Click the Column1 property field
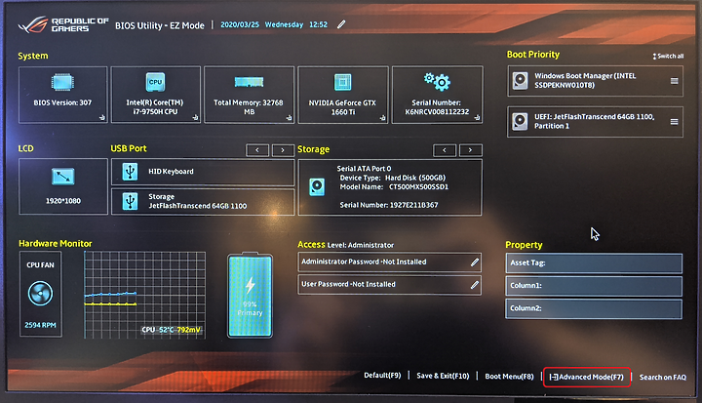The height and width of the screenshot is (403, 702). (x=594, y=286)
